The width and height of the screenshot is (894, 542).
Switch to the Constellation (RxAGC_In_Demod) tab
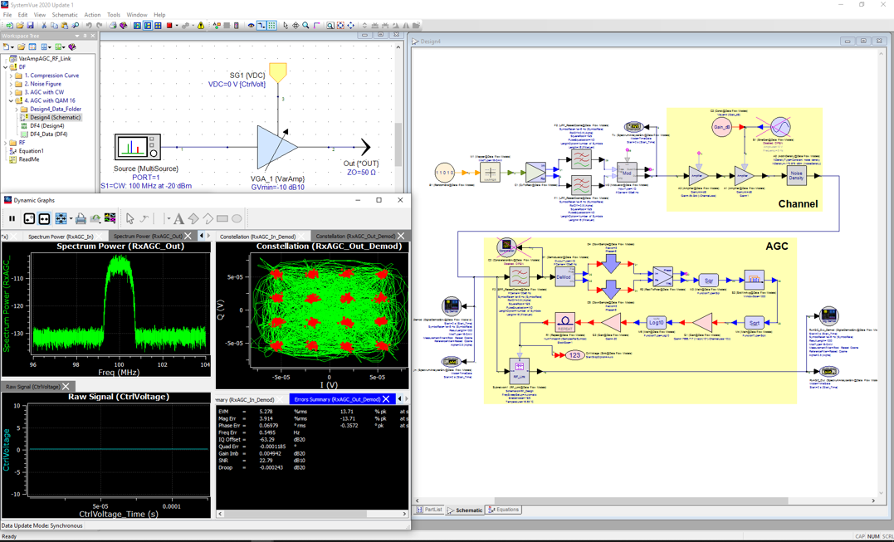tap(258, 237)
